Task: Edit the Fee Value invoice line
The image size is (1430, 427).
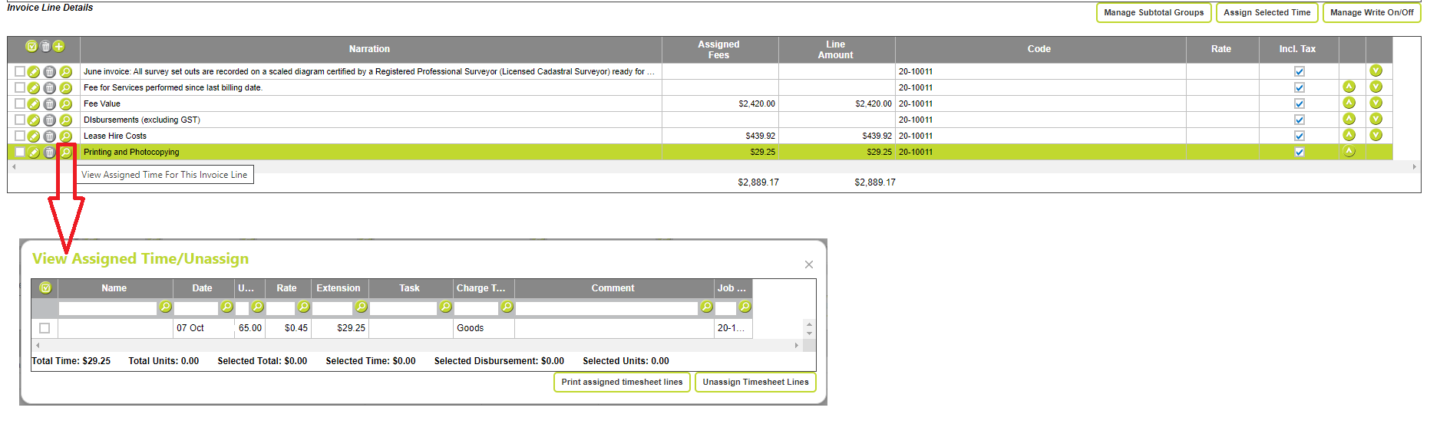Action: [x=34, y=104]
